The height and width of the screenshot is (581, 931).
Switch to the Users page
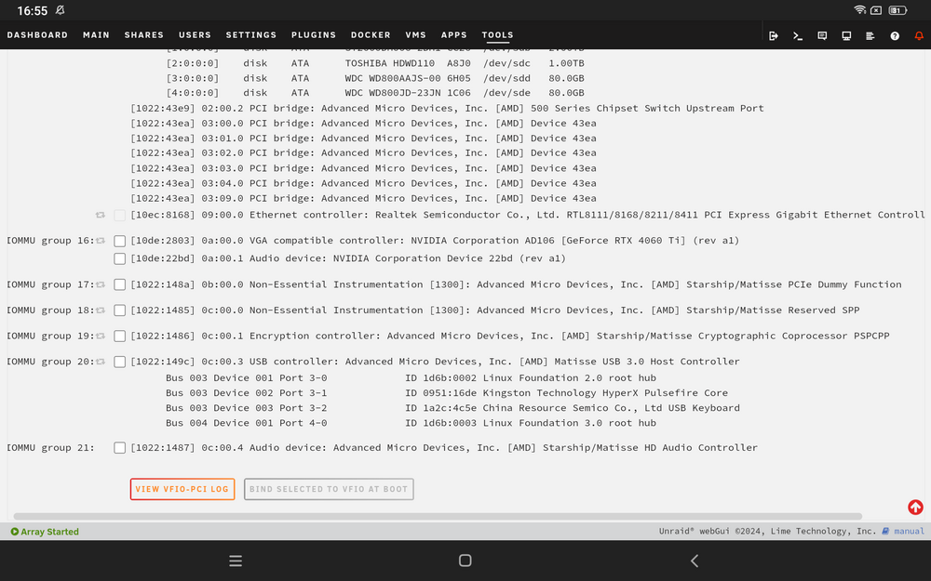point(195,35)
